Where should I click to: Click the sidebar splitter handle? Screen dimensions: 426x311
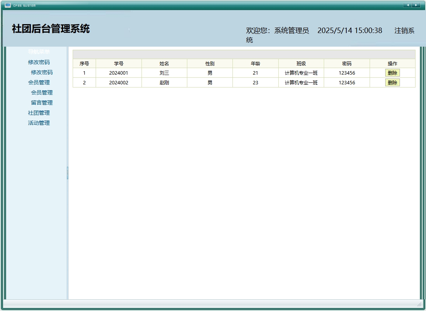pos(68,173)
